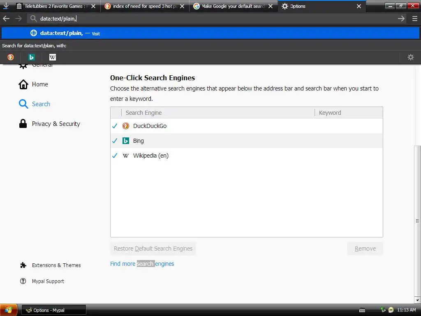The height and width of the screenshot is (316, 421).
Task: Switch to Make Google your default tab
Action: tap(234, 6)
